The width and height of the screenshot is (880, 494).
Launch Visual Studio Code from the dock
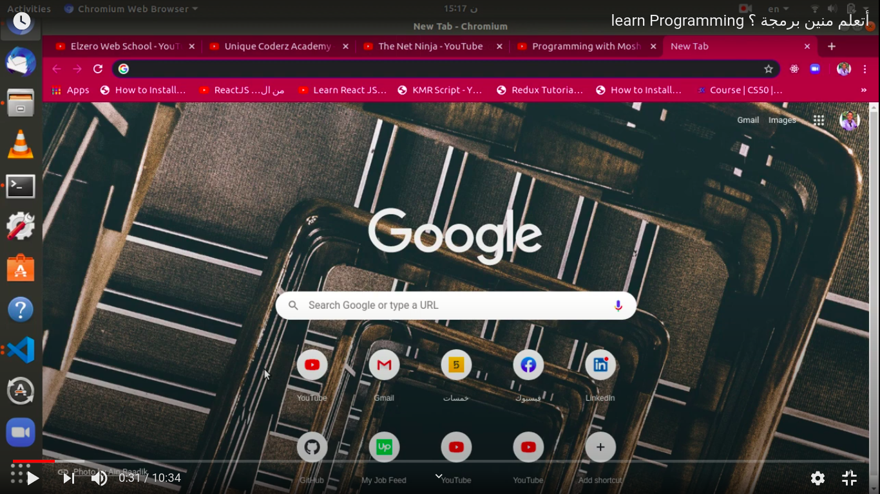(x=21, y=350)
